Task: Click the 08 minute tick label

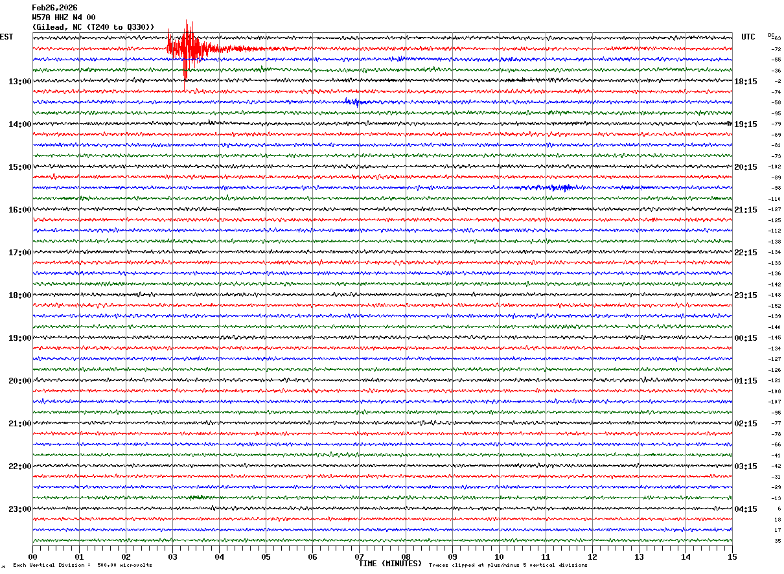Action: click(406, 557)
